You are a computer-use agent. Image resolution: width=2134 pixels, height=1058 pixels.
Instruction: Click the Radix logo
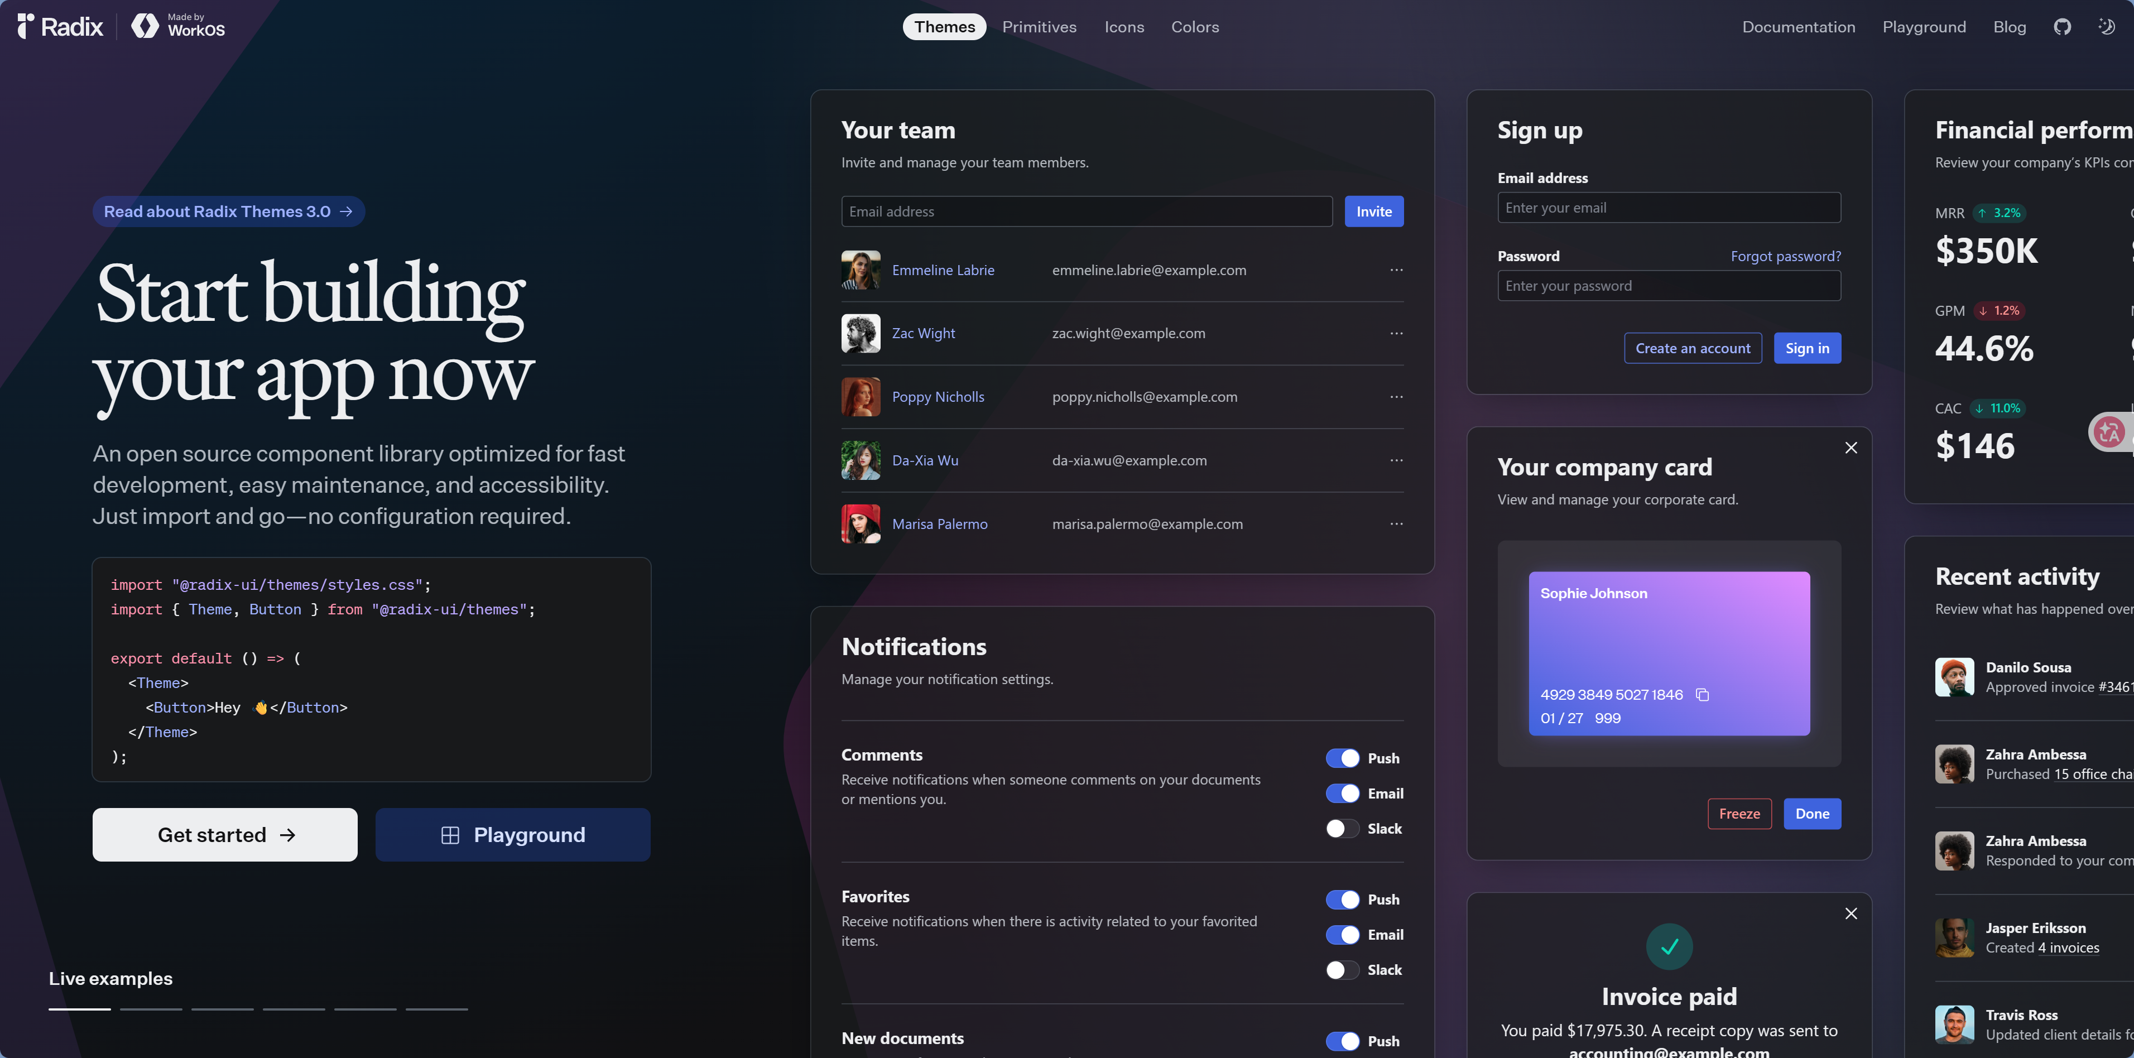tap(60, 27)
